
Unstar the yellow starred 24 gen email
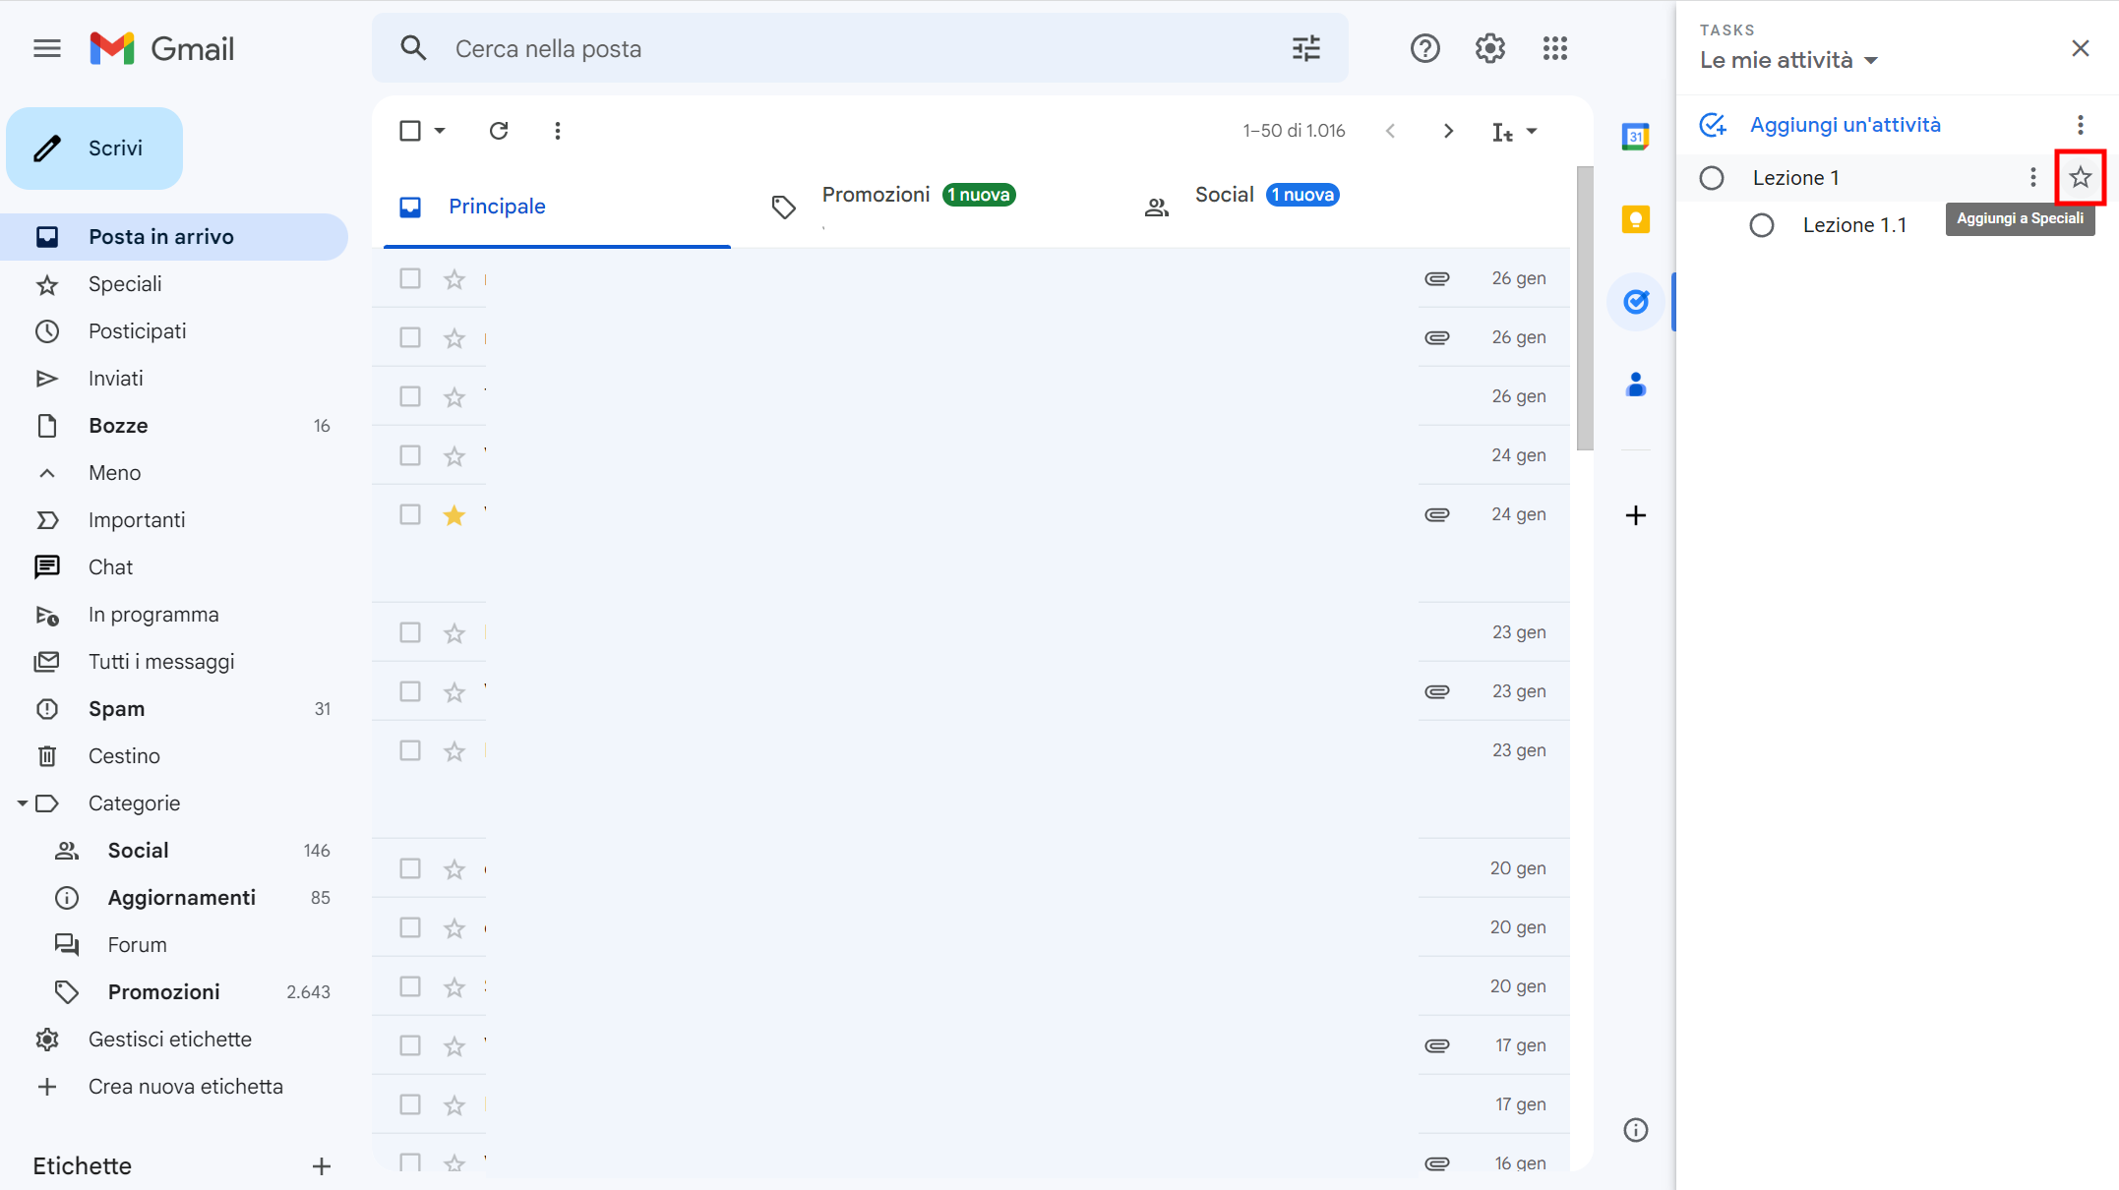pyautogui.click(x=454, y=515)
